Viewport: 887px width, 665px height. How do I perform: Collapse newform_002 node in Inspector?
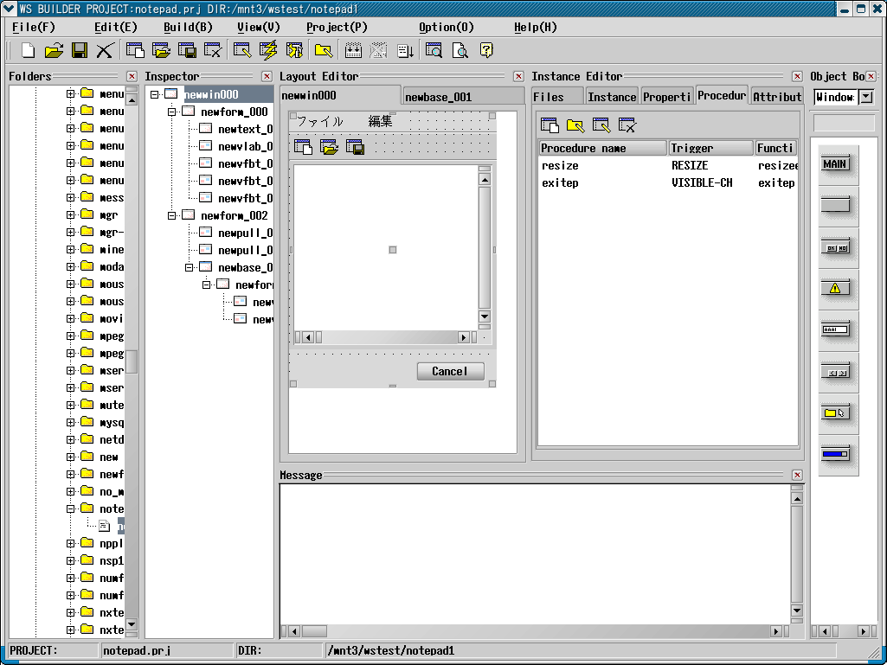point(172,215)
